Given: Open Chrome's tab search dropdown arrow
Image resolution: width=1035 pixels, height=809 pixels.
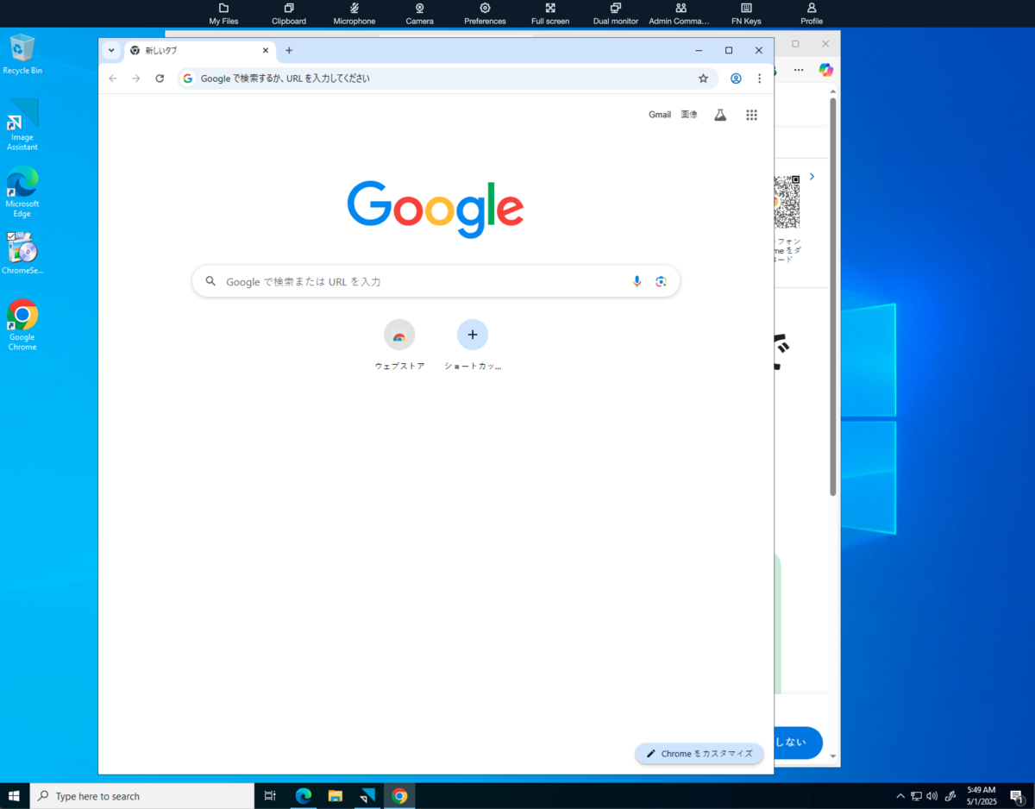Looking at the screenshot, I should (x=111, y=50).
